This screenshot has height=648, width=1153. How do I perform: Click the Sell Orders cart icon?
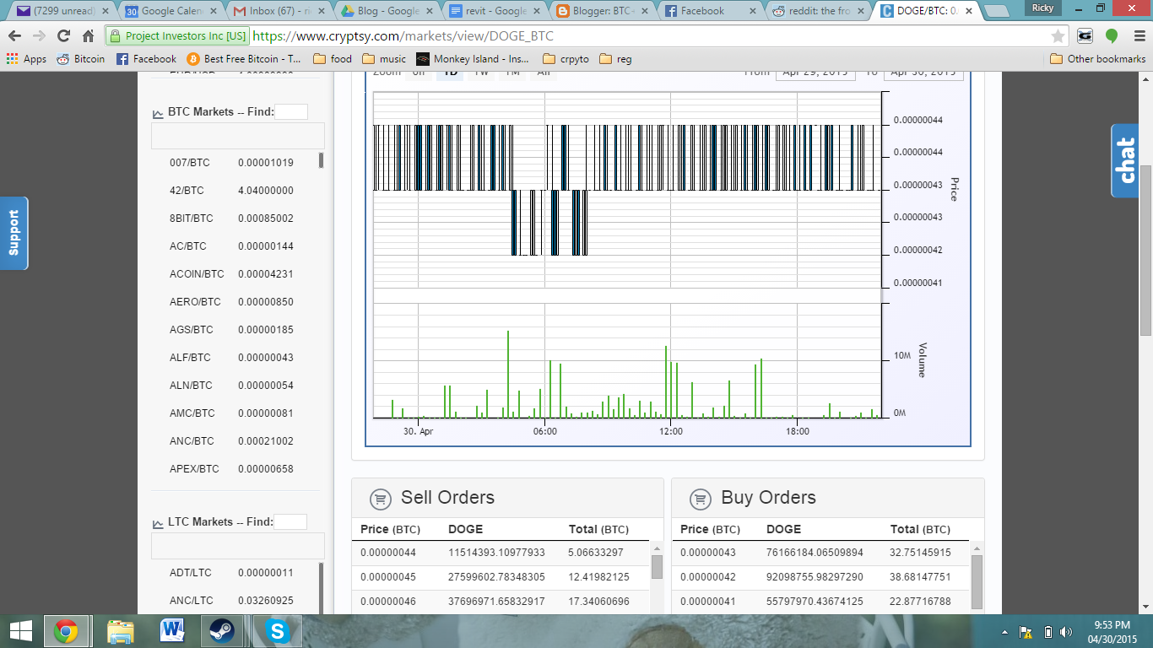[x=380, y=499]
